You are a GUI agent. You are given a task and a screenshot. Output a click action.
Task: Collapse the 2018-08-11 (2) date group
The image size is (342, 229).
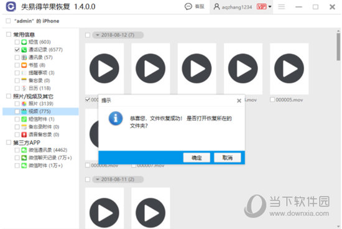tap(98, 179)
